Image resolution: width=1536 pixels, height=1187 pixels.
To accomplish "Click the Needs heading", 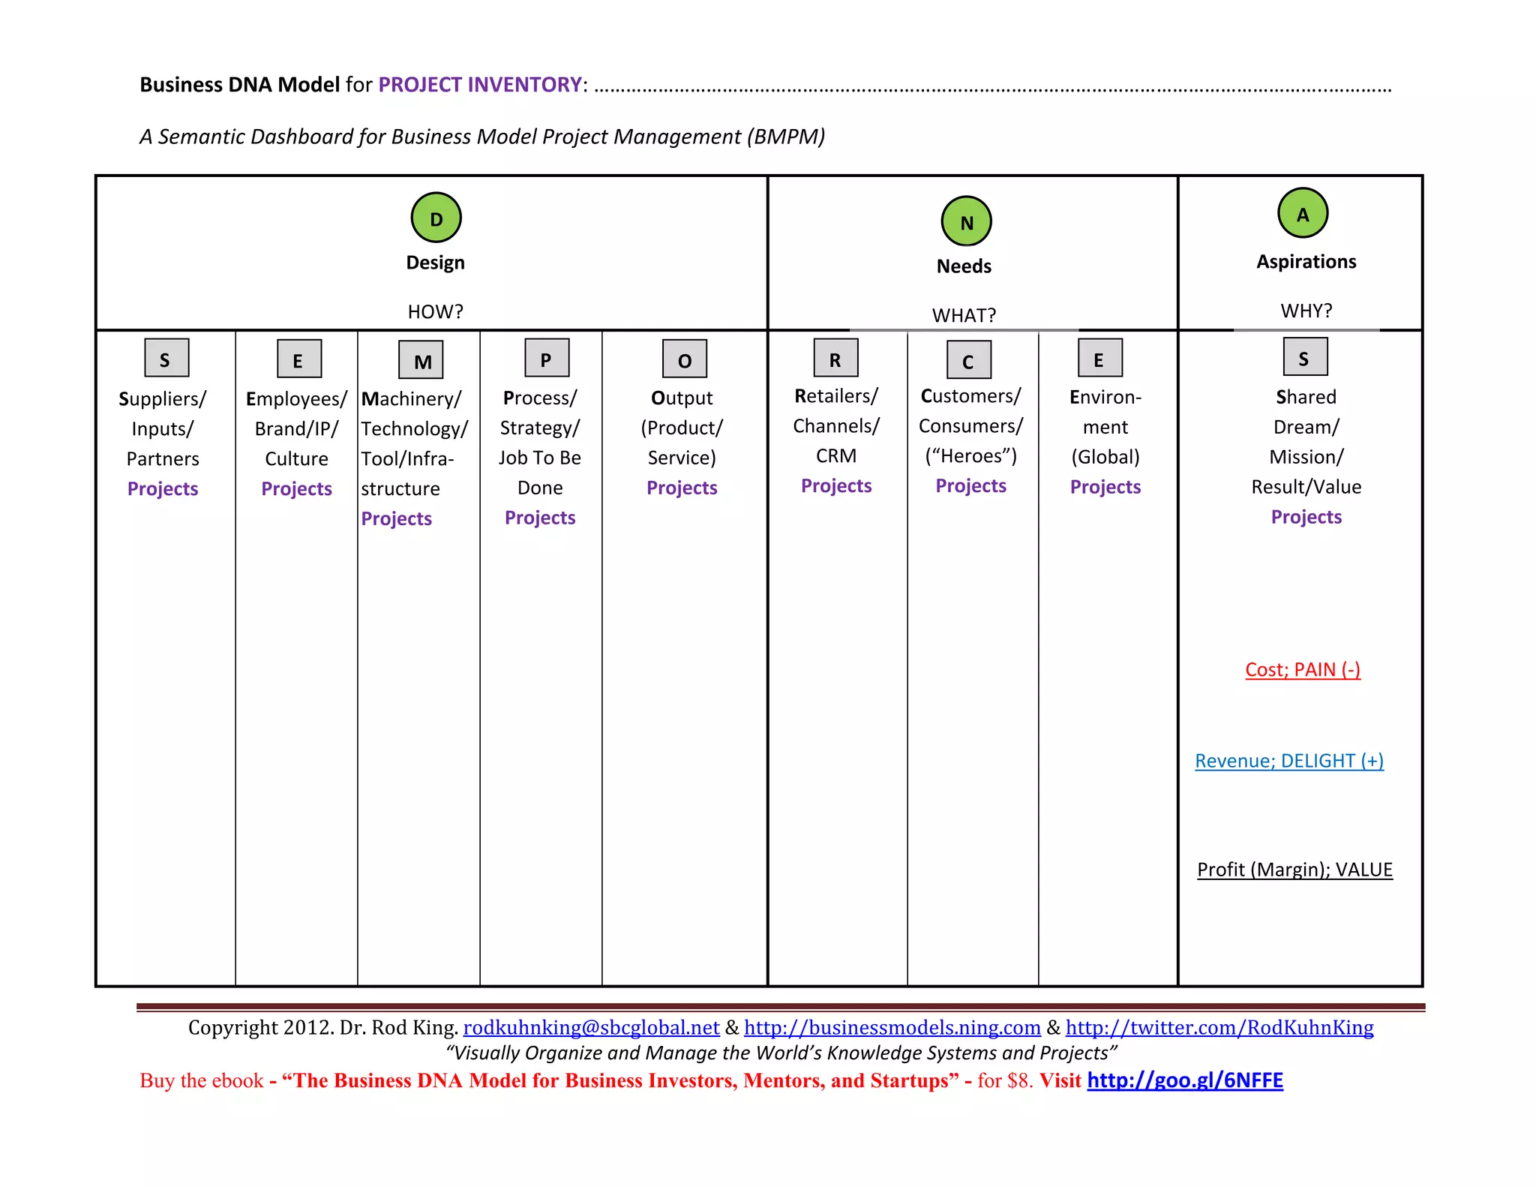I will tap(964, 266).
